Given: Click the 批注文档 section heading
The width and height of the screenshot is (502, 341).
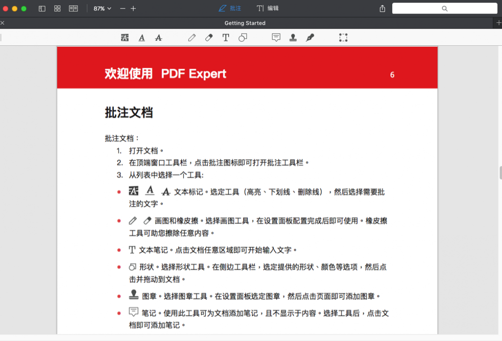Looking at the screenshot, I should [x=129, y=113].
